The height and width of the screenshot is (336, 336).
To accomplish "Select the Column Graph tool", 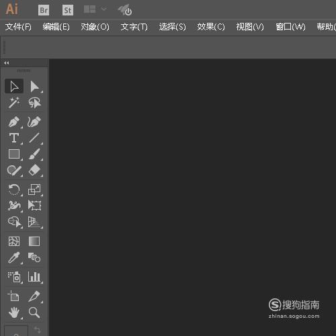I will pos(34,277).
